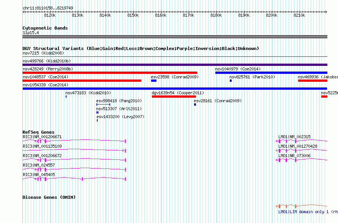Viewport: 338px width, 223px height.
Task: Select the nsv1054339 (Coe2014) label
Action: coord(46,85)
